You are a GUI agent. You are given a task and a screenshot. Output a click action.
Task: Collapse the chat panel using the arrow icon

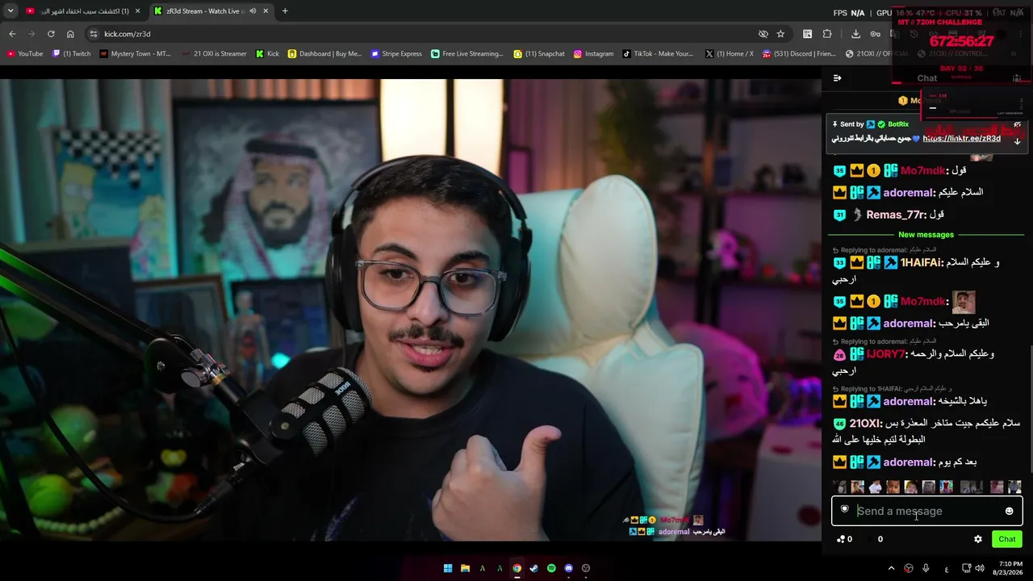tap(837, 78)
